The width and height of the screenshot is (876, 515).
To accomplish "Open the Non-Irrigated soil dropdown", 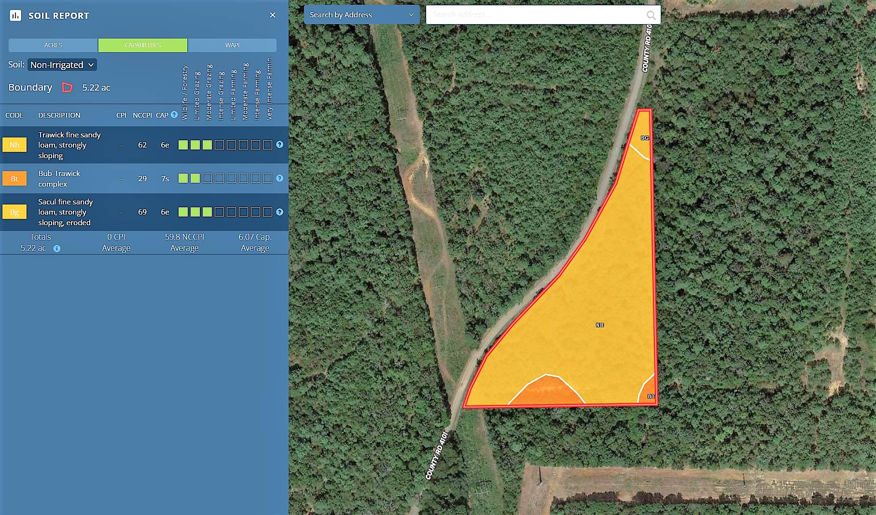I will [x=62, y=65].
